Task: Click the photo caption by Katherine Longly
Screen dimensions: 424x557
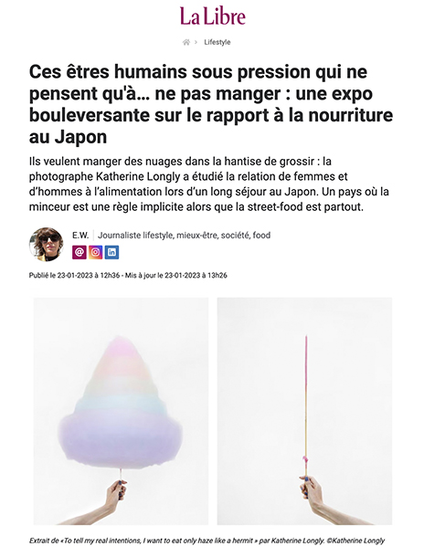Action: [207, 541]
